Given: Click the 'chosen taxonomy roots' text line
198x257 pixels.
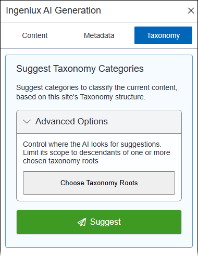Looking at the screenshot, I should 60,161.
